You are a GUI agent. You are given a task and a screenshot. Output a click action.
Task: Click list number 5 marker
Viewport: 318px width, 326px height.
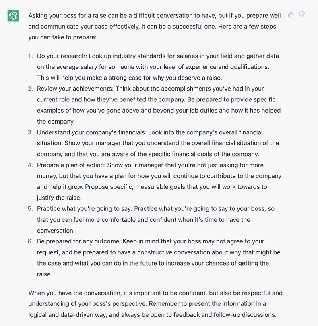30,209
